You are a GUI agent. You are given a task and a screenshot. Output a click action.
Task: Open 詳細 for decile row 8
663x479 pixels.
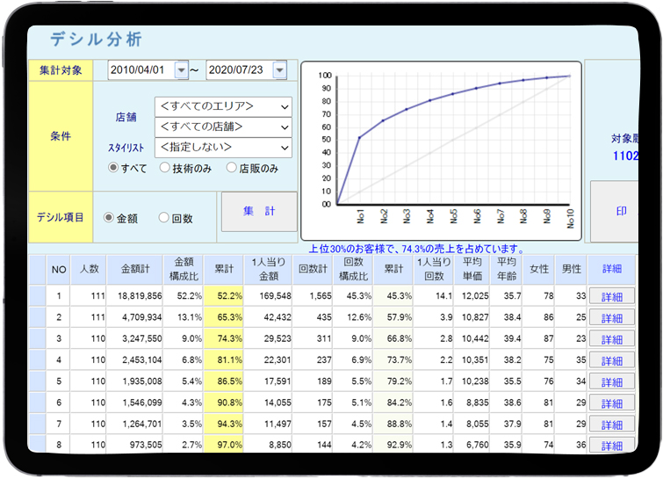pos(611,445)
